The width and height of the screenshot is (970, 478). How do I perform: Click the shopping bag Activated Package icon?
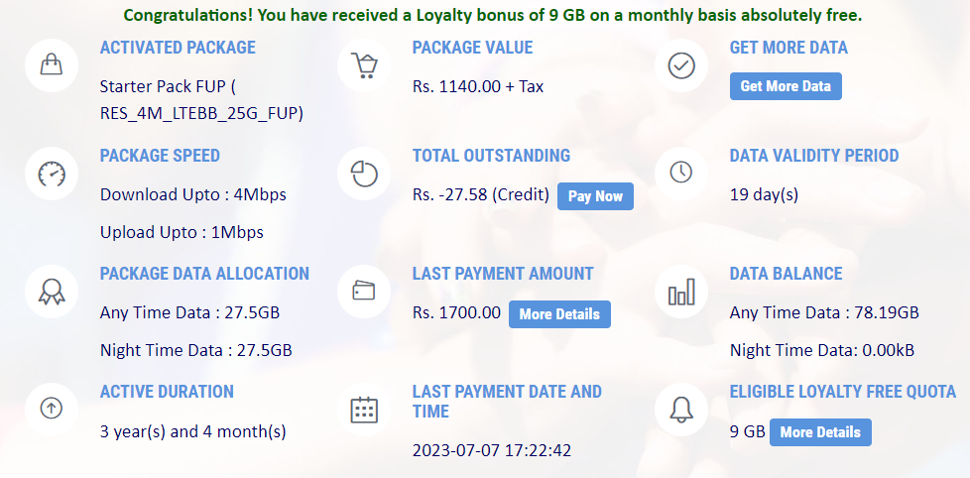click(x=52, y=64)
